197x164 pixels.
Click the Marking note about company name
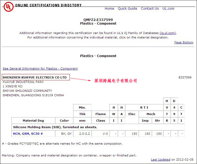pos(69,155)
